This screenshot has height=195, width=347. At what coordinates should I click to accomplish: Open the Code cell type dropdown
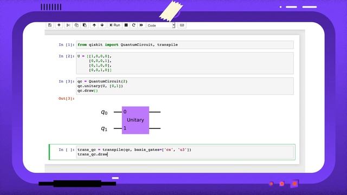[160, 25]
